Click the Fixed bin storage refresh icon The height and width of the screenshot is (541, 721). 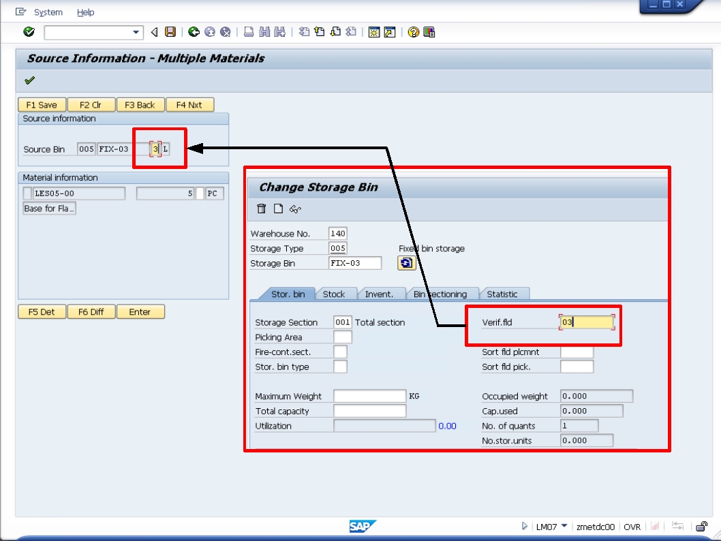pyautogui.click(x=406, y=262)
